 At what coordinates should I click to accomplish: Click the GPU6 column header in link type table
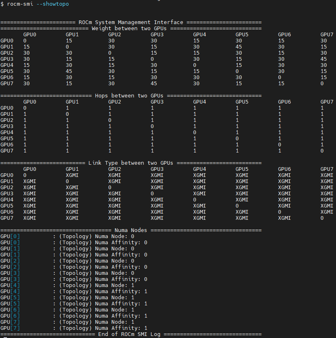click(284, 169)
